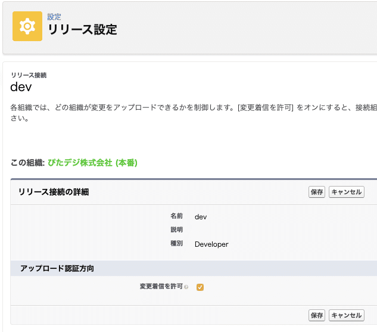
Task: Click the 種別 value Developer
Action: pyautogui.click(x=211, y=244)
